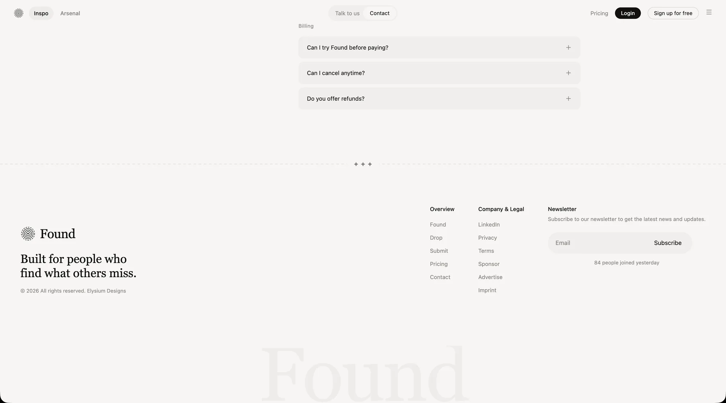726x403 pixels.
Task: Open the Sponsor footer link
Action: [x=489, y=264]
